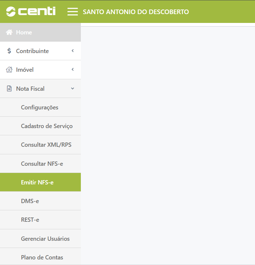The width and height of the screenshot is (255, 265).
Task: Open the REST-e entry
Action: [x=30, y=220]
